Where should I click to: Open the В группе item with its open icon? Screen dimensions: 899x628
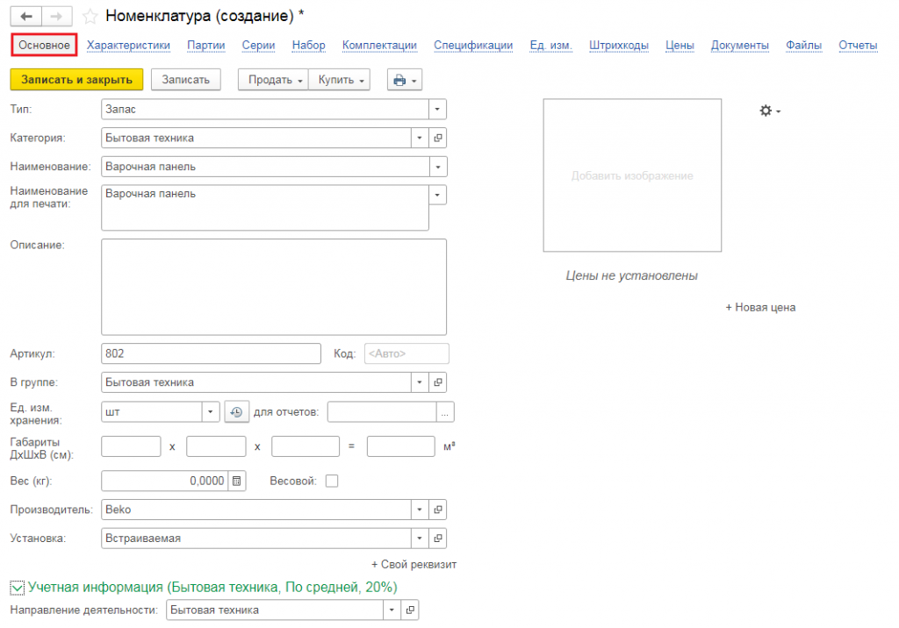point(438,382)
